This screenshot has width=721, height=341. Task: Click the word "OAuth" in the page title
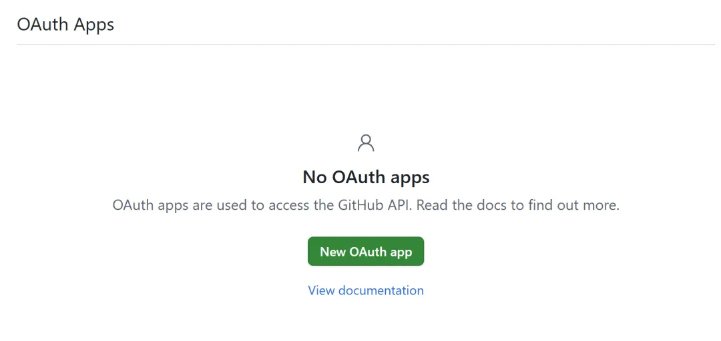(43, 25)
